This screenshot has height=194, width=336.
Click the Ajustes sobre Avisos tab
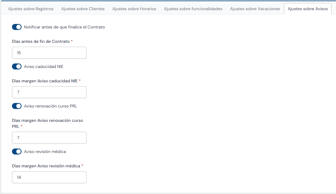coord(308,9)
